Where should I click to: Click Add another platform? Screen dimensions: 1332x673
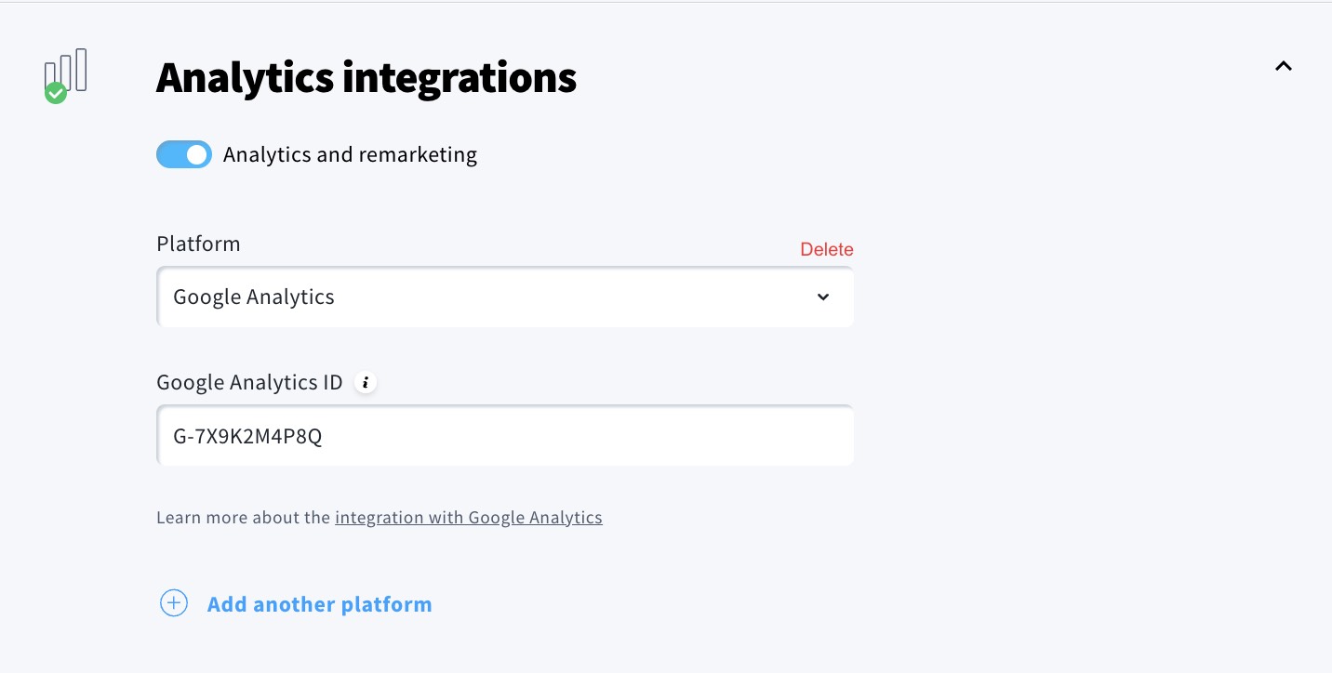click(319, 604)
